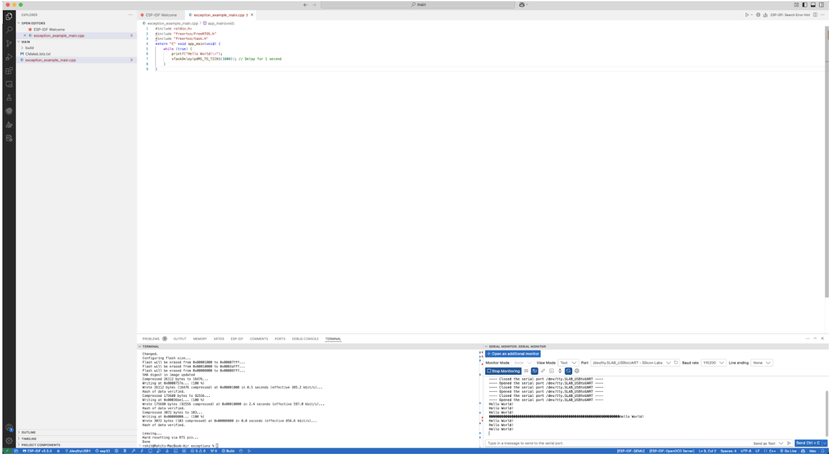
Task: Open the View Mode dropdown
Action: [x=568, y=363]
